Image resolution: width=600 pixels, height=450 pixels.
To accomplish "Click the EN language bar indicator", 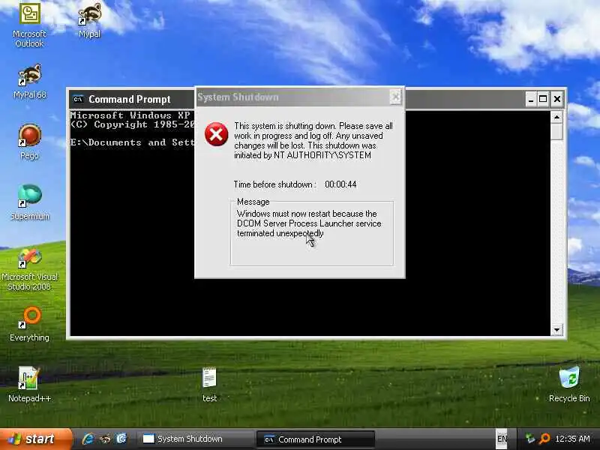I will [502, 439].
